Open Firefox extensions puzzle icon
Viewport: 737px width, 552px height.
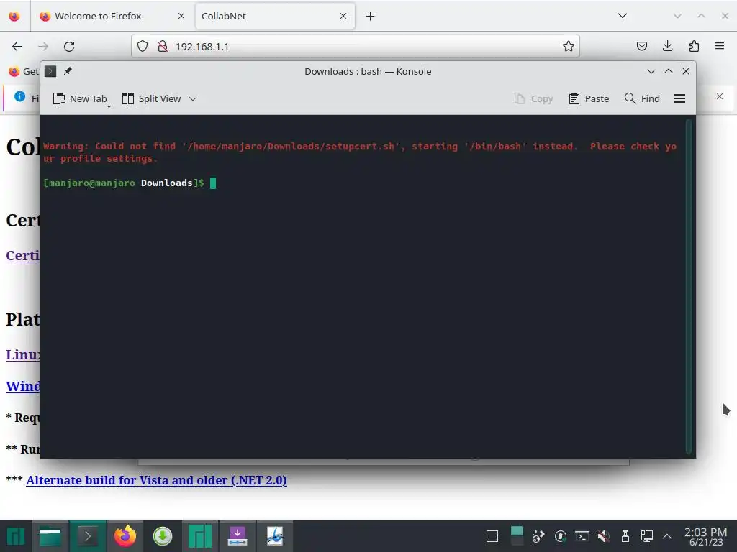click(694, 46)
